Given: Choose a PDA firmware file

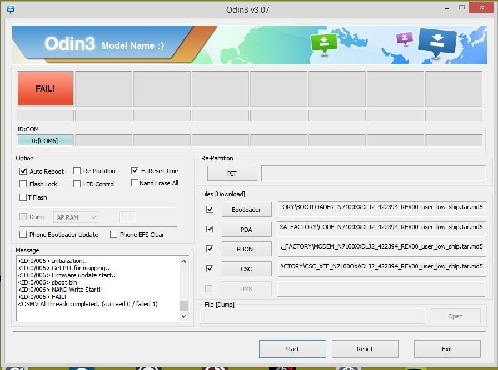Looking at the screenshot, I should 246,229.
